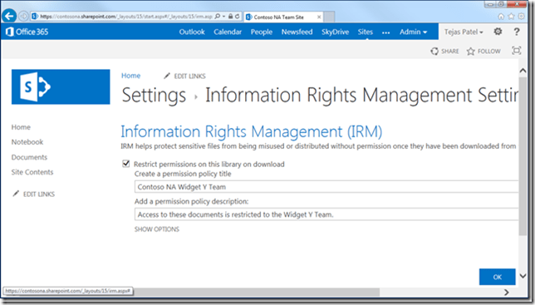The height and width of the screenshot is (305, 535).
Task: Click the FOLLOW star icon
Action: (471, 52)
